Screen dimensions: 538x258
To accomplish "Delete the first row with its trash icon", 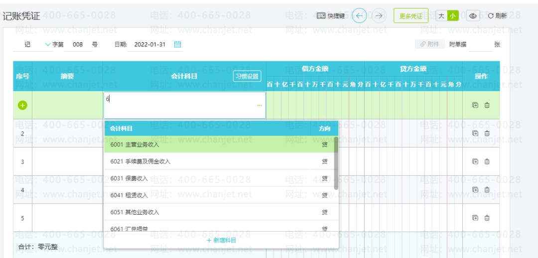I will tap(487, 105).
